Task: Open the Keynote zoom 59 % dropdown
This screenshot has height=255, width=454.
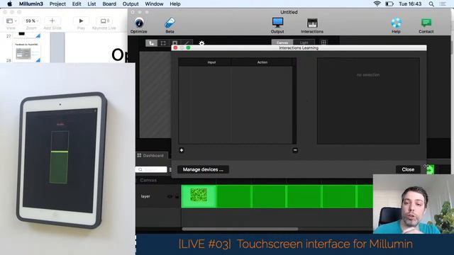Action: [31, 21]
